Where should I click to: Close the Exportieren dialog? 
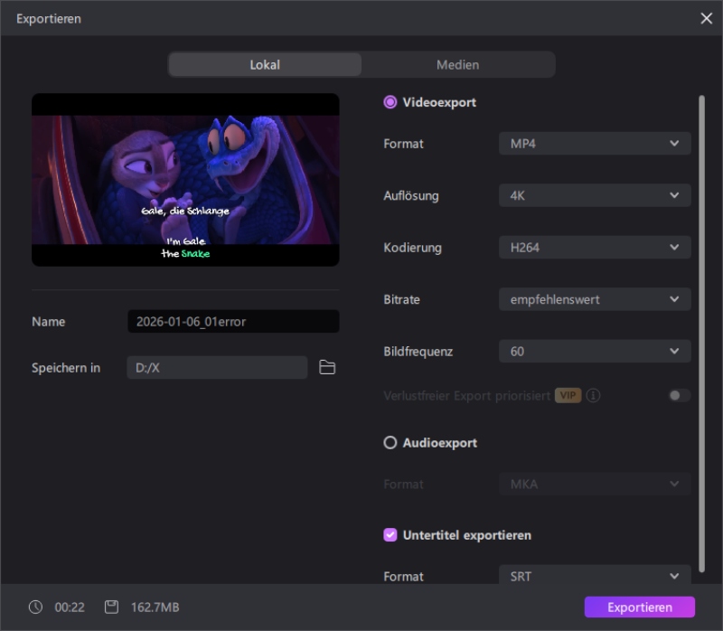pyautogui.click(x=707, y=18)
